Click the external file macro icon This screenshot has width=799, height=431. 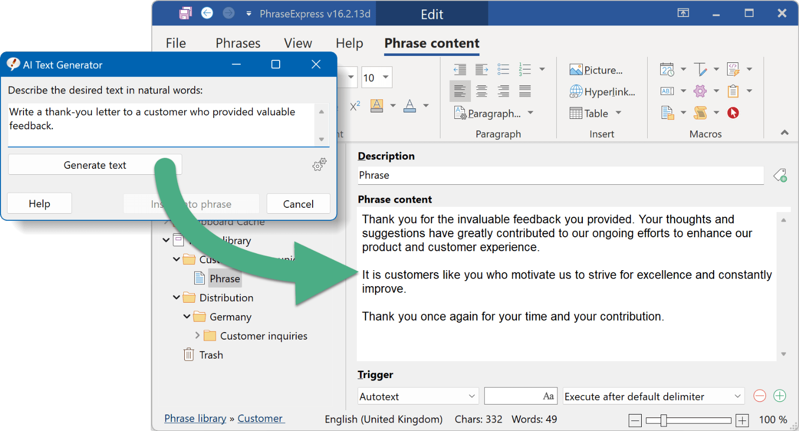(667, 113)
